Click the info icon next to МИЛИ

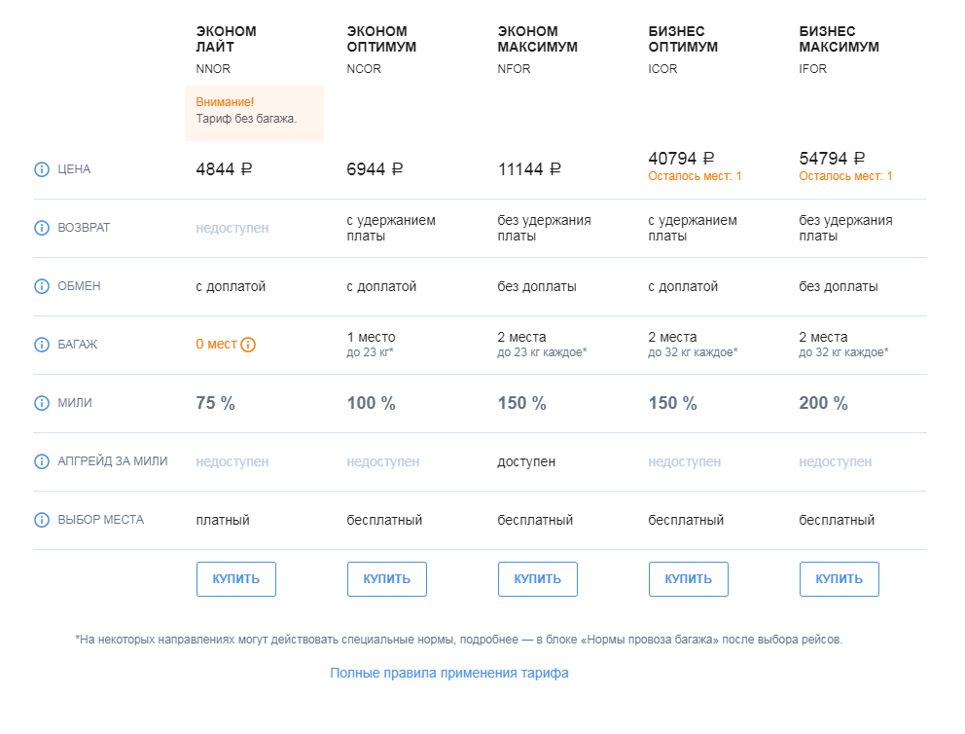coord(41,403)
